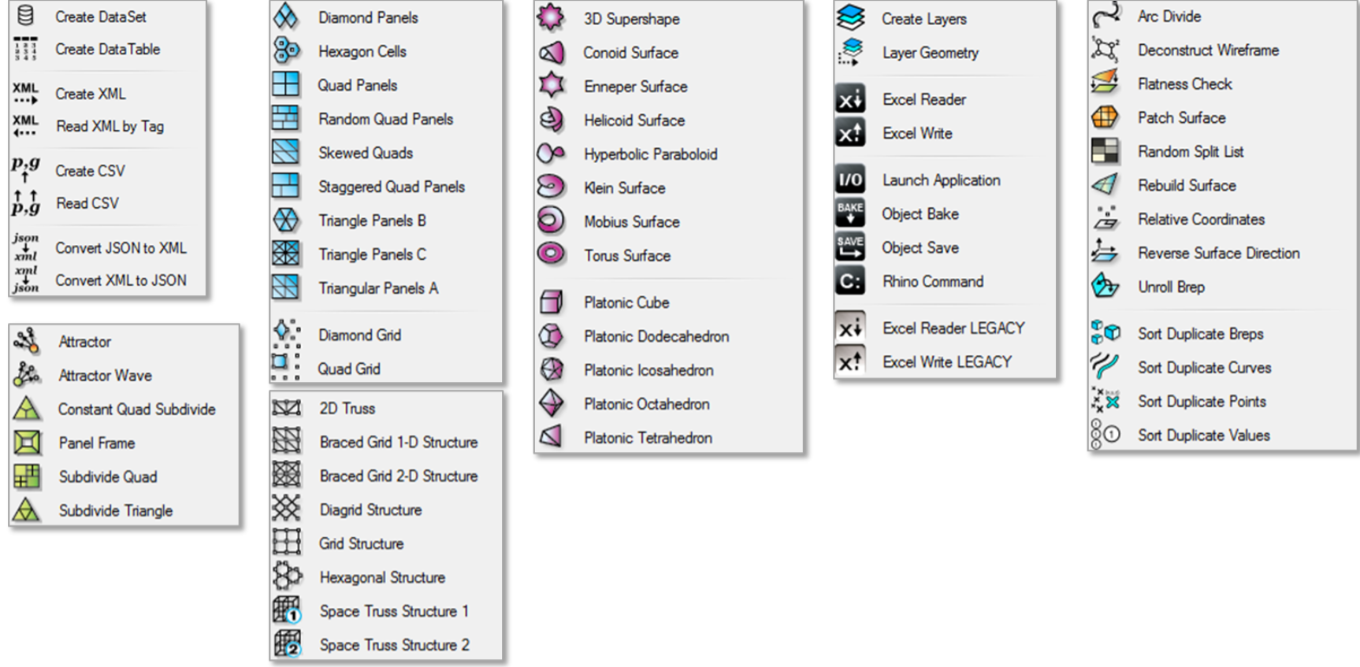Click the Skewed Quads icon
Image resolution: width=1360 pixels, height=667 pixels.
(285, 152)
